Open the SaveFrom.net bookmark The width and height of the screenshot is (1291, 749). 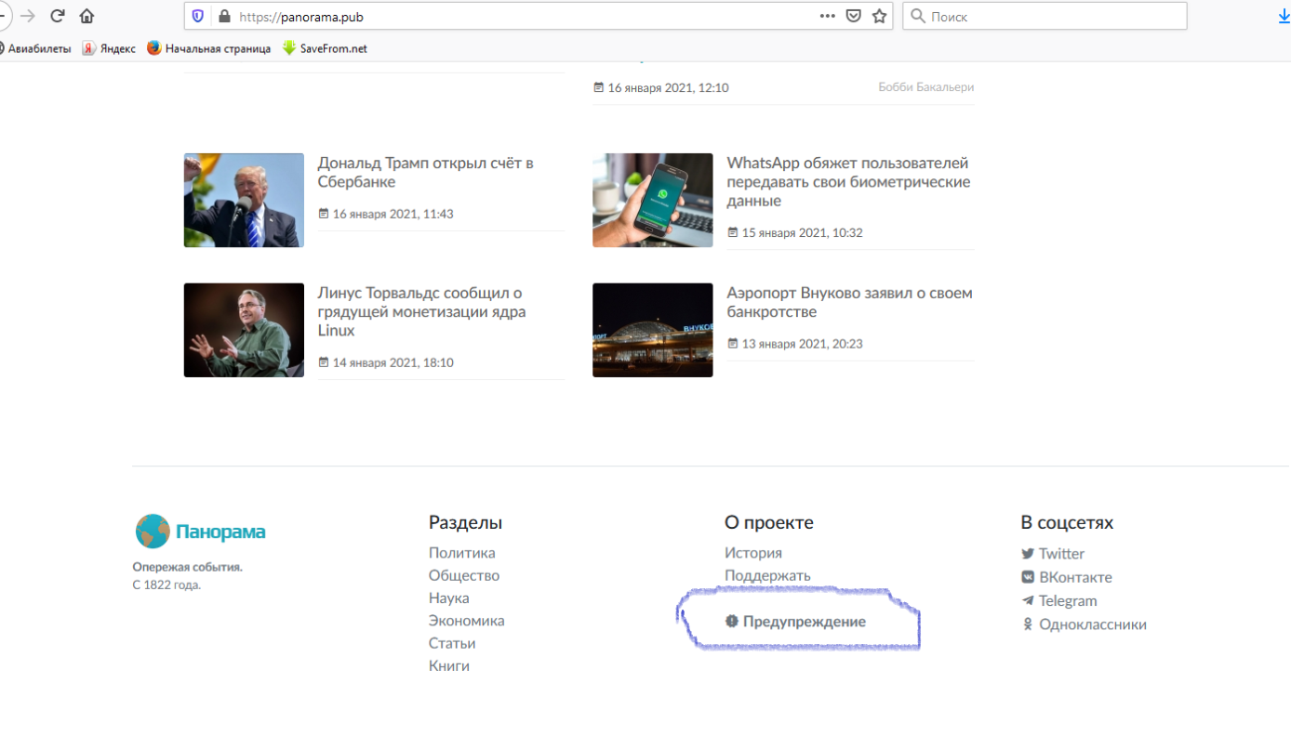pos(325,48)
